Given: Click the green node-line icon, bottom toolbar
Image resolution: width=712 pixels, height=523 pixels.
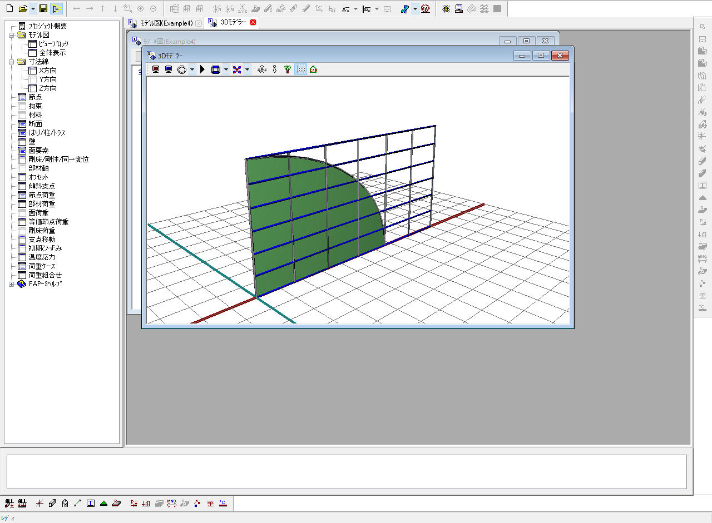Looking at the screenshot, I should (77, 504).
